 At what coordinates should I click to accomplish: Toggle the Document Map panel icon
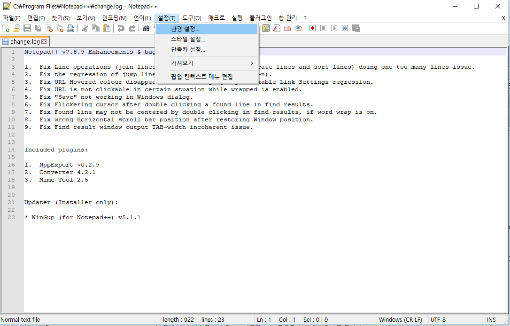pos(266,28)
